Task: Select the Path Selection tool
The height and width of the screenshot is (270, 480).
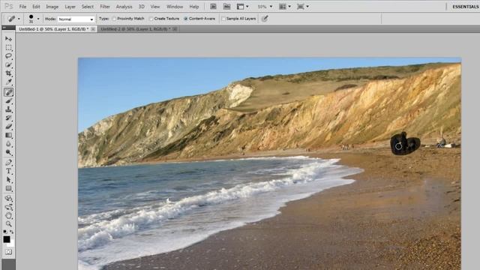Action: 8,180
